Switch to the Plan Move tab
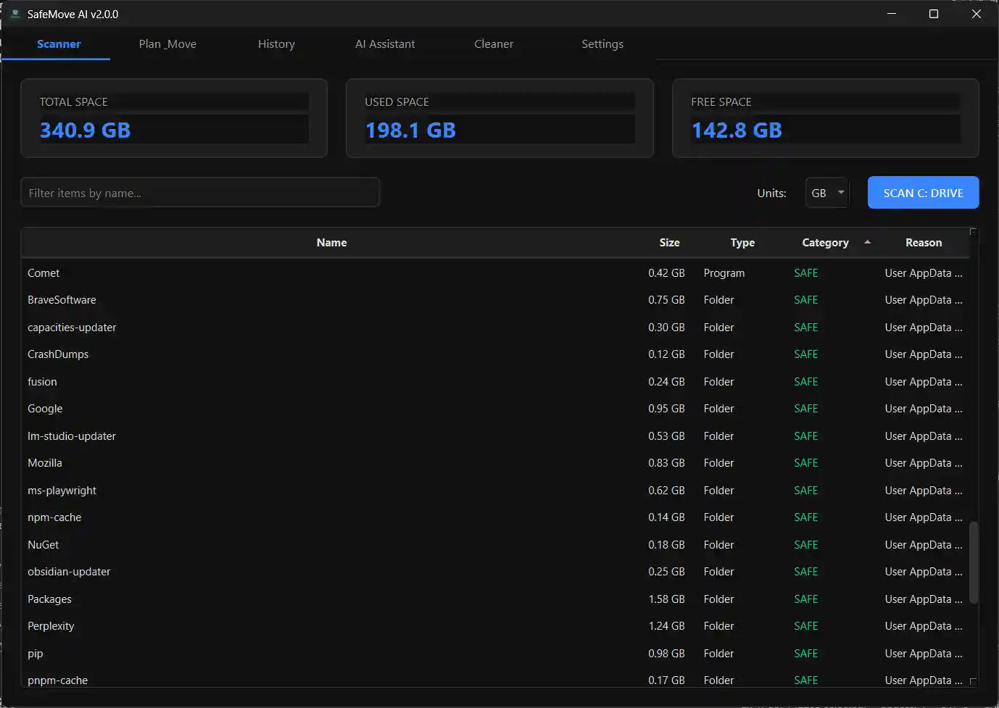Screen dimensions: 999x708 coord(167,44)
